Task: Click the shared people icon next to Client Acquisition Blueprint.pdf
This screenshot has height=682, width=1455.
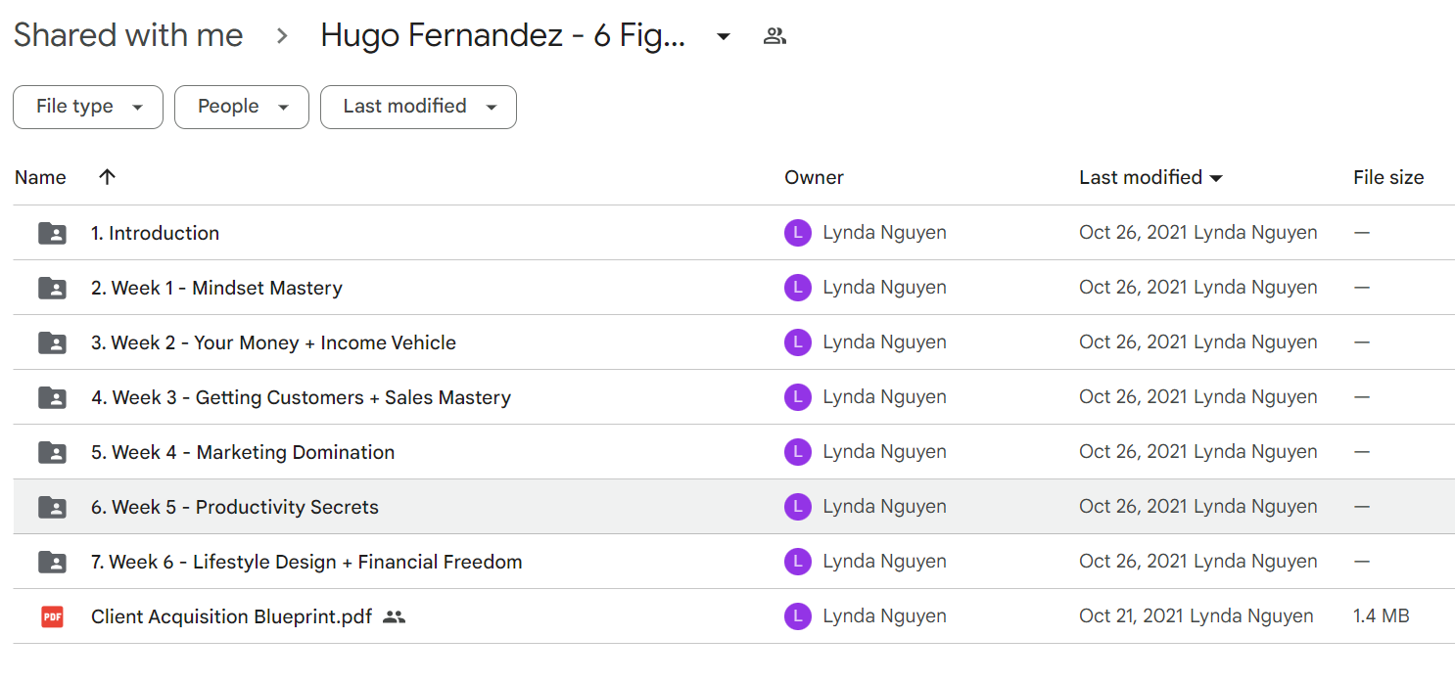Action: click(394, 616)
